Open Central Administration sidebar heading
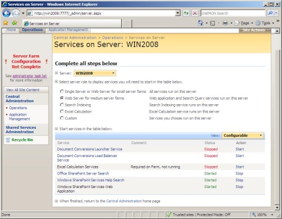 [x=20, y=99]
